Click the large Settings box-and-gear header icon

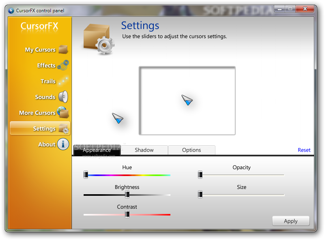coord(99,39)
